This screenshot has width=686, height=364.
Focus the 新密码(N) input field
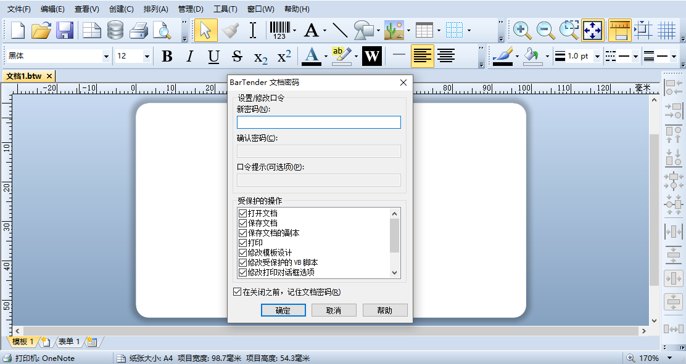[x=318, y=123]
